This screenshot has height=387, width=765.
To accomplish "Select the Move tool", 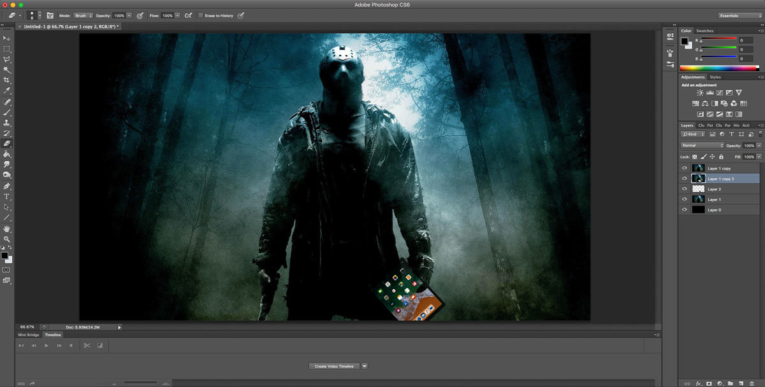I will [7, 38].
